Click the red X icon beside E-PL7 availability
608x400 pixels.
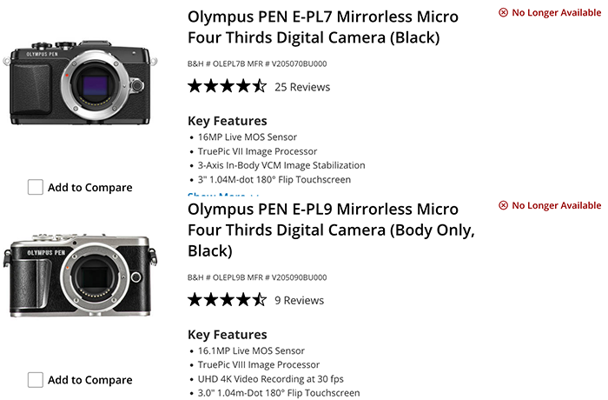tap(504, 13)
